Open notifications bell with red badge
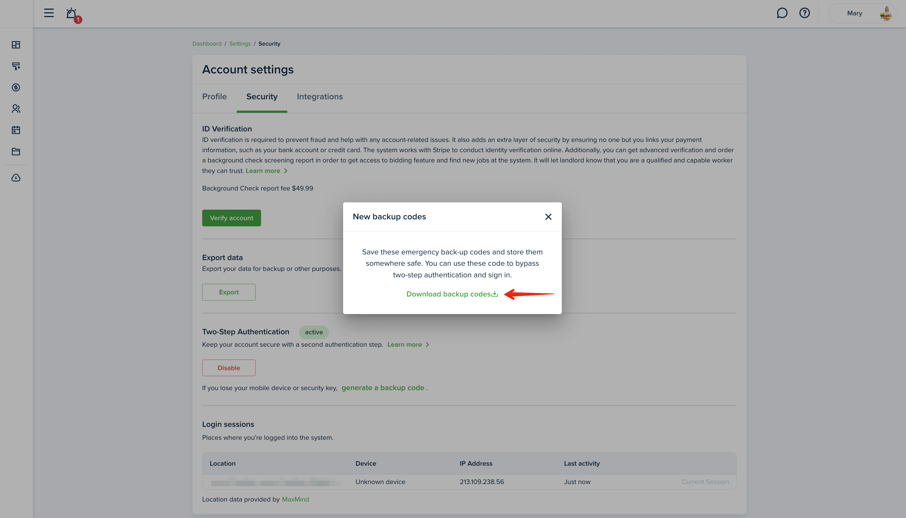The image size is (906, 518). click(x=73, y=15)
